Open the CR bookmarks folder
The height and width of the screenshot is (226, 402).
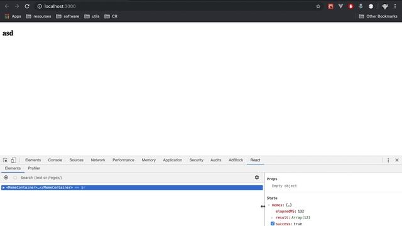[111, 16]
